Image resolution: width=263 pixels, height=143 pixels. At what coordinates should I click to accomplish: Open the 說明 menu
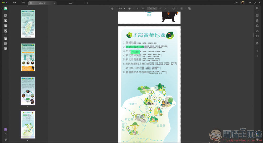coord(23,3)
